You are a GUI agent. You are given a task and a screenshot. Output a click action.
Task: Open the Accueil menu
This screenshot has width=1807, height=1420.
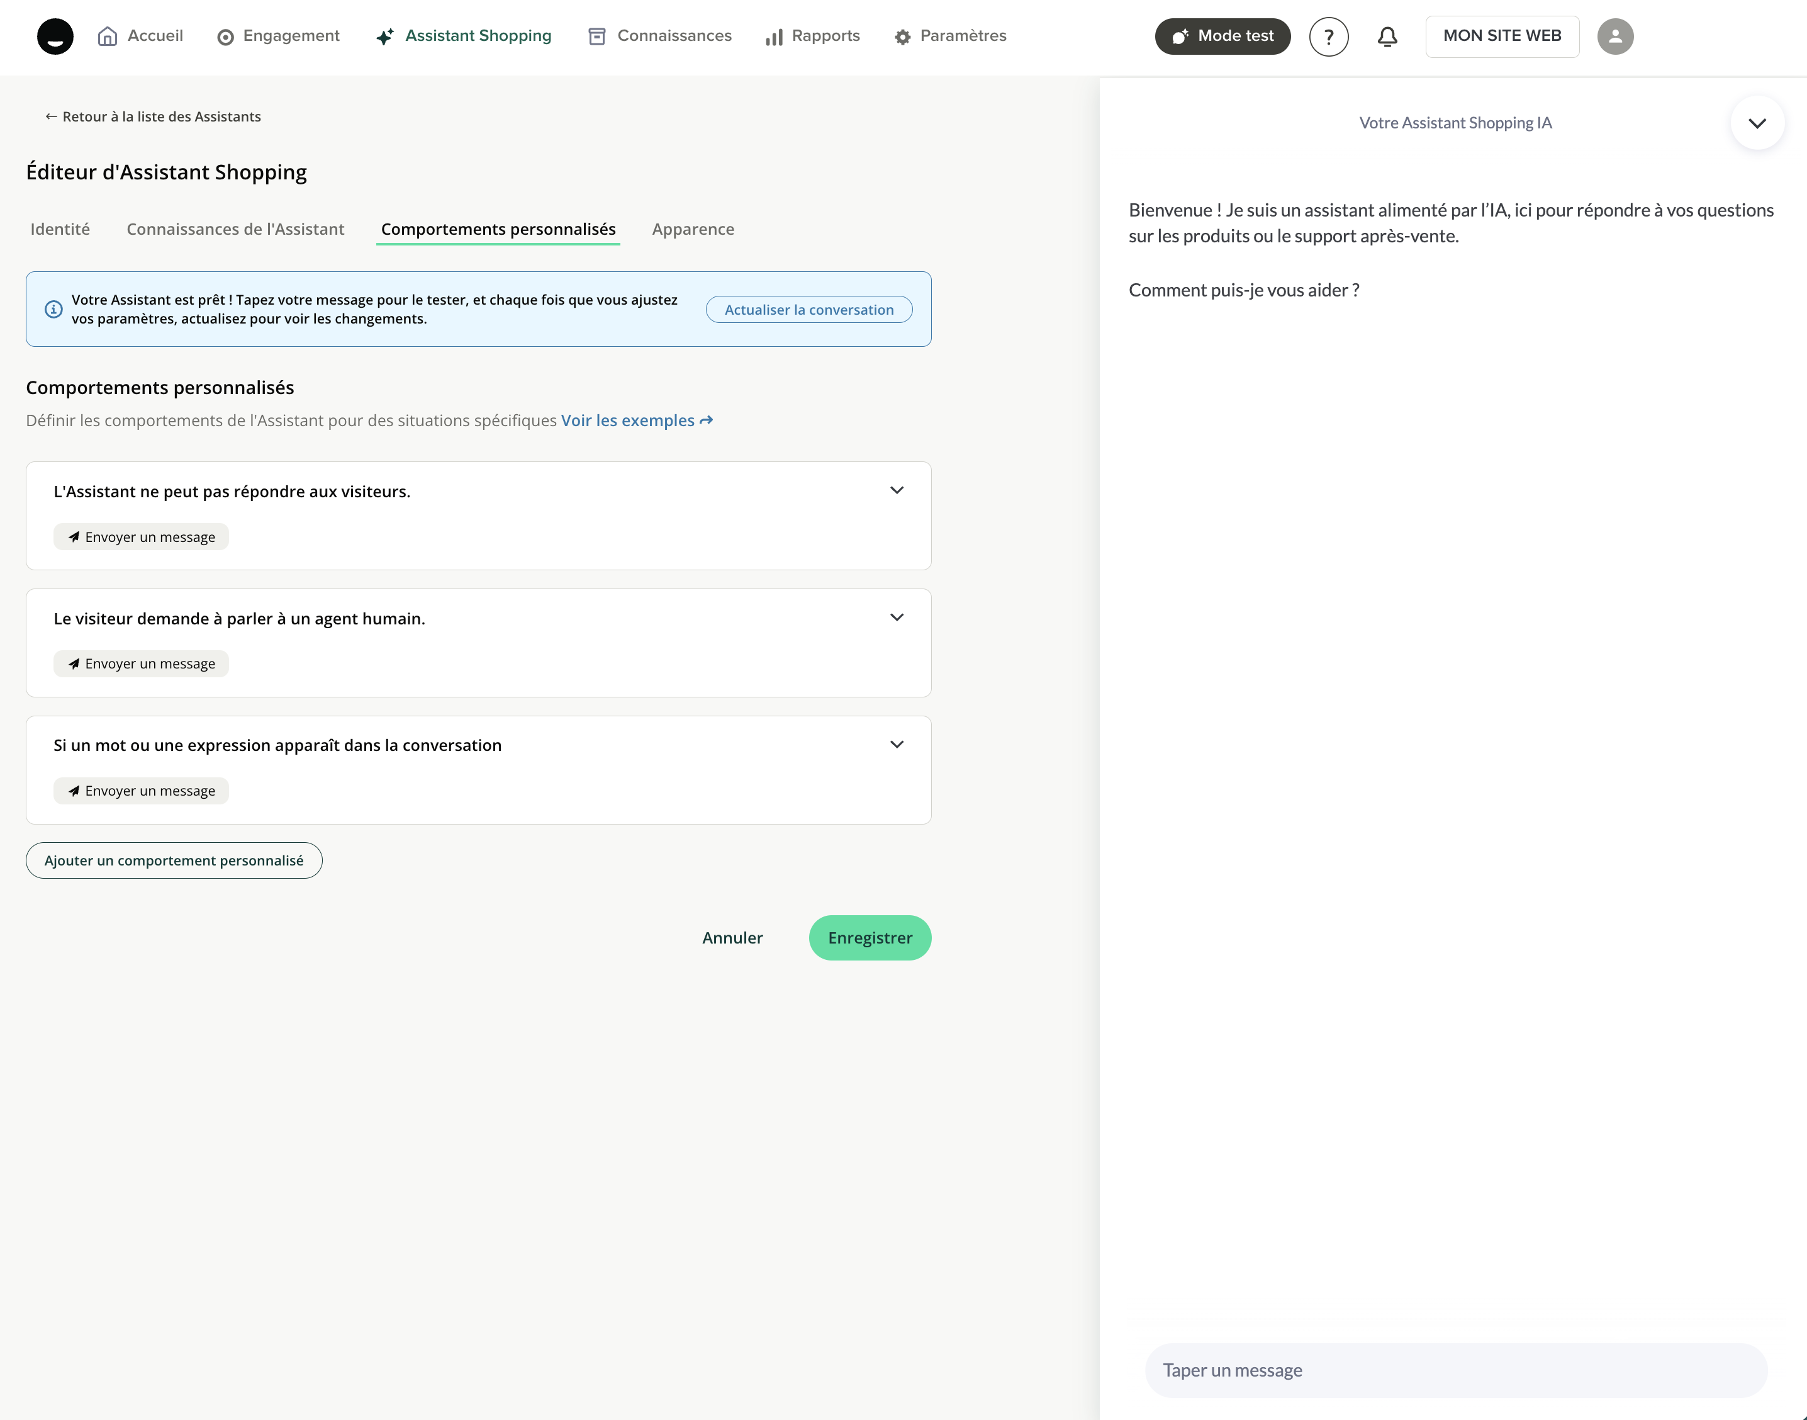point(140,37)
